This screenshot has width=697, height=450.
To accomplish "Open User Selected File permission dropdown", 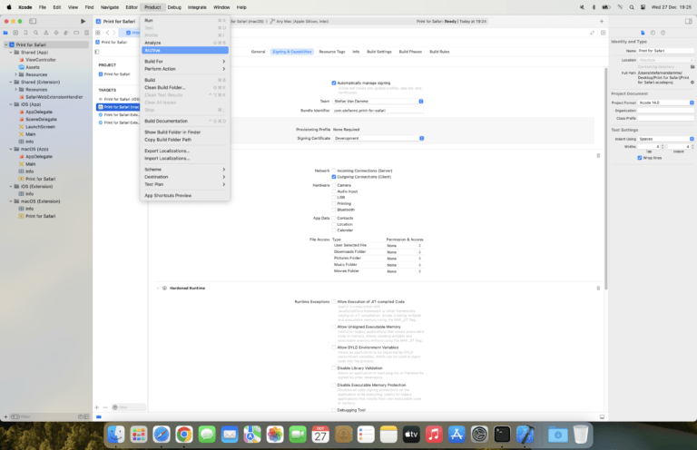I will tap(404, 246).
